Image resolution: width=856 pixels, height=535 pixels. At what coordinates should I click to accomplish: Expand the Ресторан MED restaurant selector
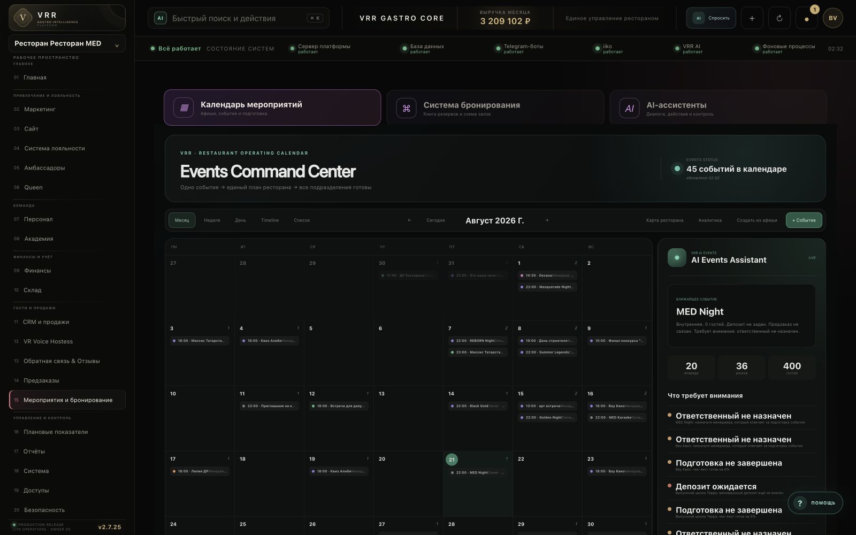point(67,43)
